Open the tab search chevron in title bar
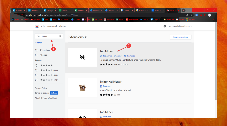 (195, 10)
